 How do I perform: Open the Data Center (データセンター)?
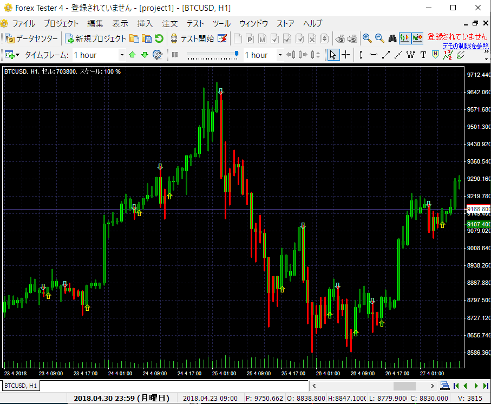tap(31, 38)
